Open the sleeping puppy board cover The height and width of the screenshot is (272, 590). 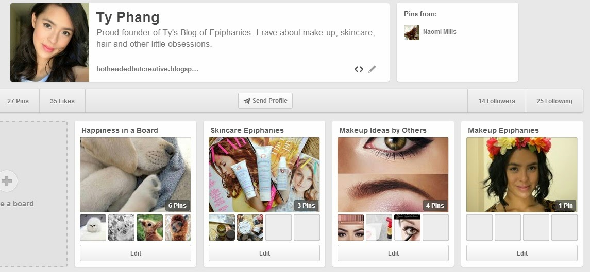click(136, 175)
